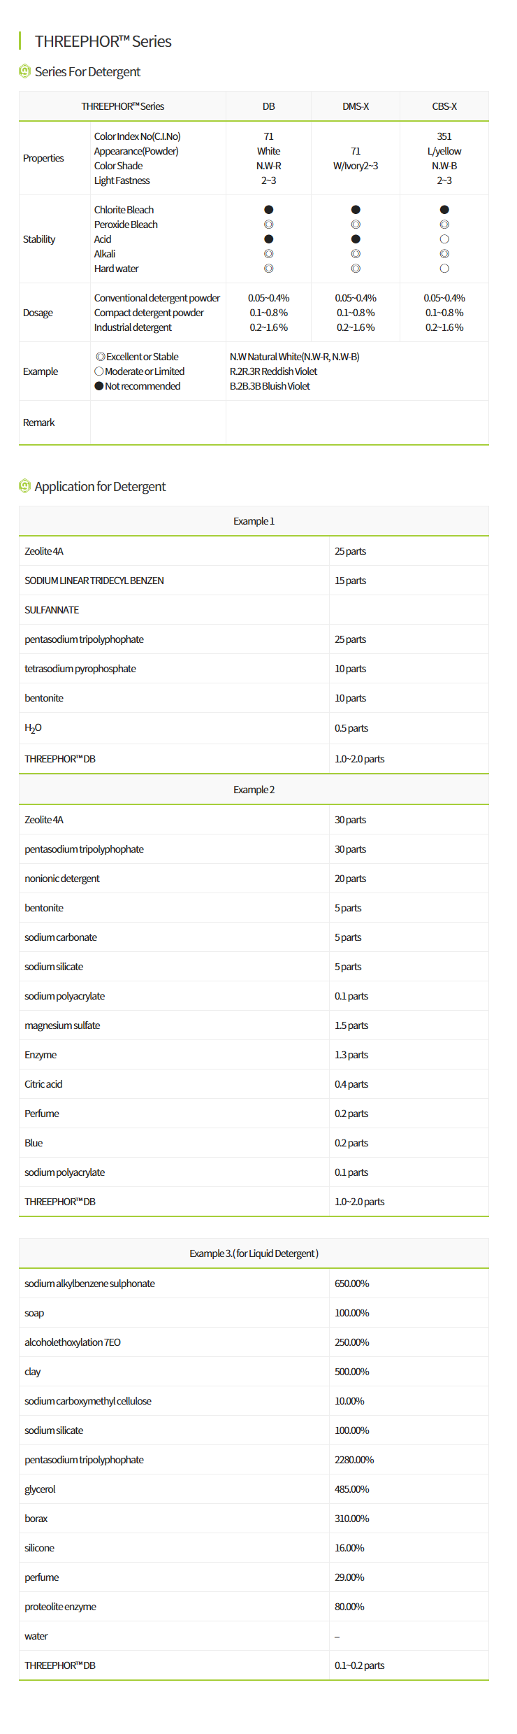
Task: Click the THREEPHOR Series page title
Action: click(103, 41)
